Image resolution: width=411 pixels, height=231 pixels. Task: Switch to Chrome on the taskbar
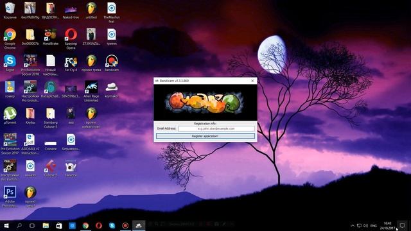tap(85, 225)
